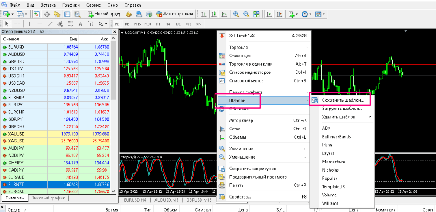Click Сохранить как рисунок entry
Viewport: 436px width, 212px height.
click(x=264, y=169)
